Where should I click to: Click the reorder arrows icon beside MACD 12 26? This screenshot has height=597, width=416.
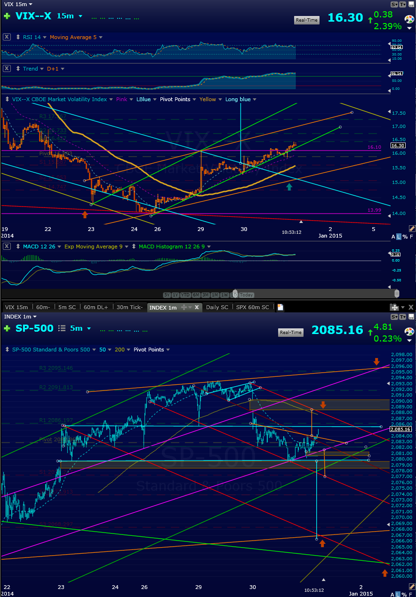18,247
